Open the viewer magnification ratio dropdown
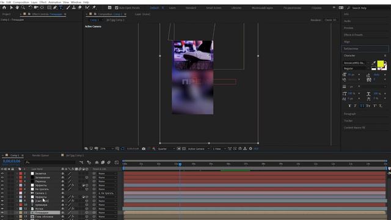The width and height of the screenshot is (391, 220). pos(106,148)
